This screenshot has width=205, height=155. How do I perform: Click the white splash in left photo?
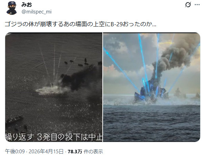pyautogui.click(x=52, y=90)
